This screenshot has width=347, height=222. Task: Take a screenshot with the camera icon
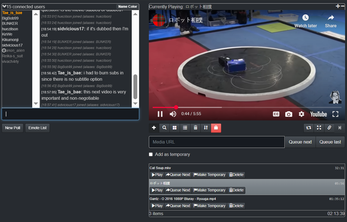click(x=289, y=114)
